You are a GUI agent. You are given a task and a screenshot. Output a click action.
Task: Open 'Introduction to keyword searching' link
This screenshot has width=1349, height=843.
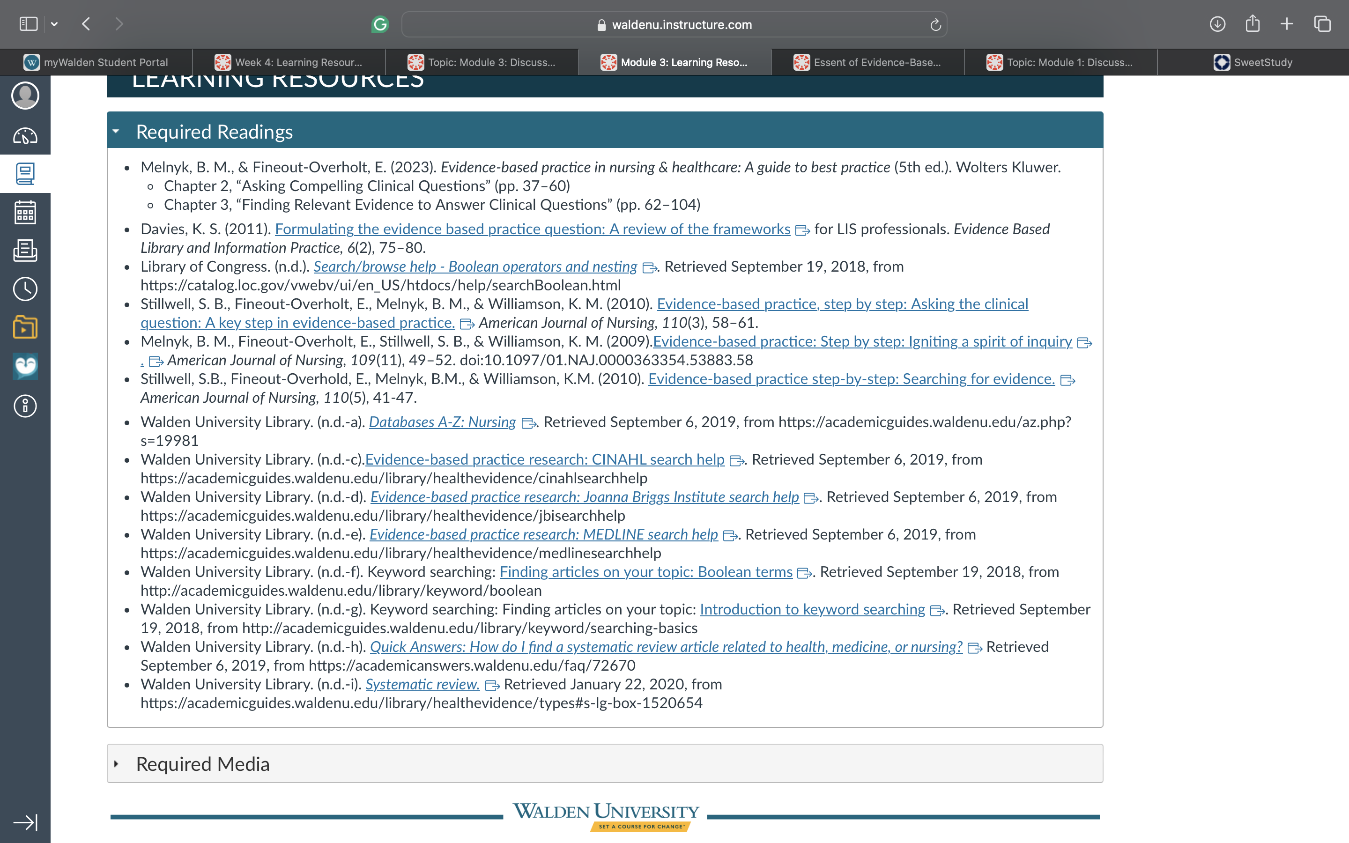812,609
